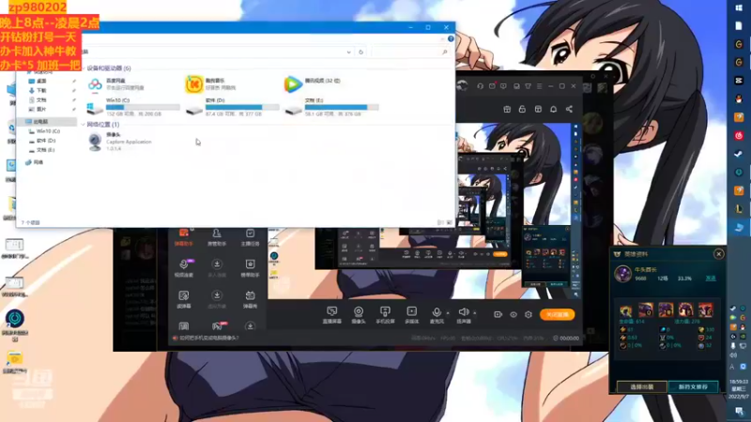This screenshot has height=422, width=751.
Task: Open 主播任务 in the streaming tools panel
Action: click(x=250, y=236)
